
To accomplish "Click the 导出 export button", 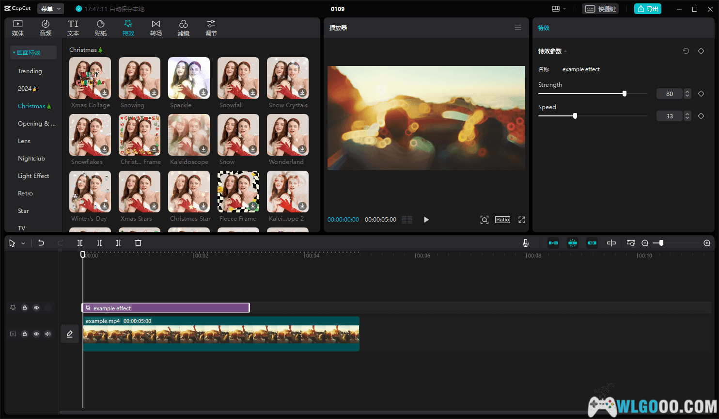I will [647, 9].
